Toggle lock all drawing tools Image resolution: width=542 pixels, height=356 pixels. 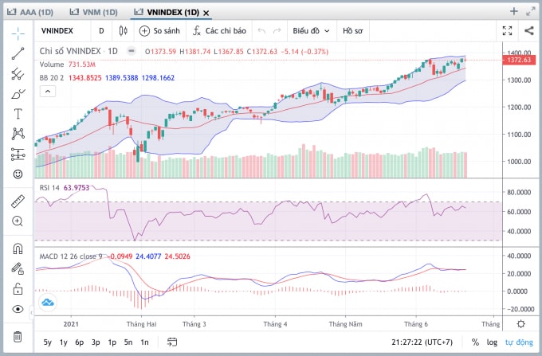(x=18, y=288)
